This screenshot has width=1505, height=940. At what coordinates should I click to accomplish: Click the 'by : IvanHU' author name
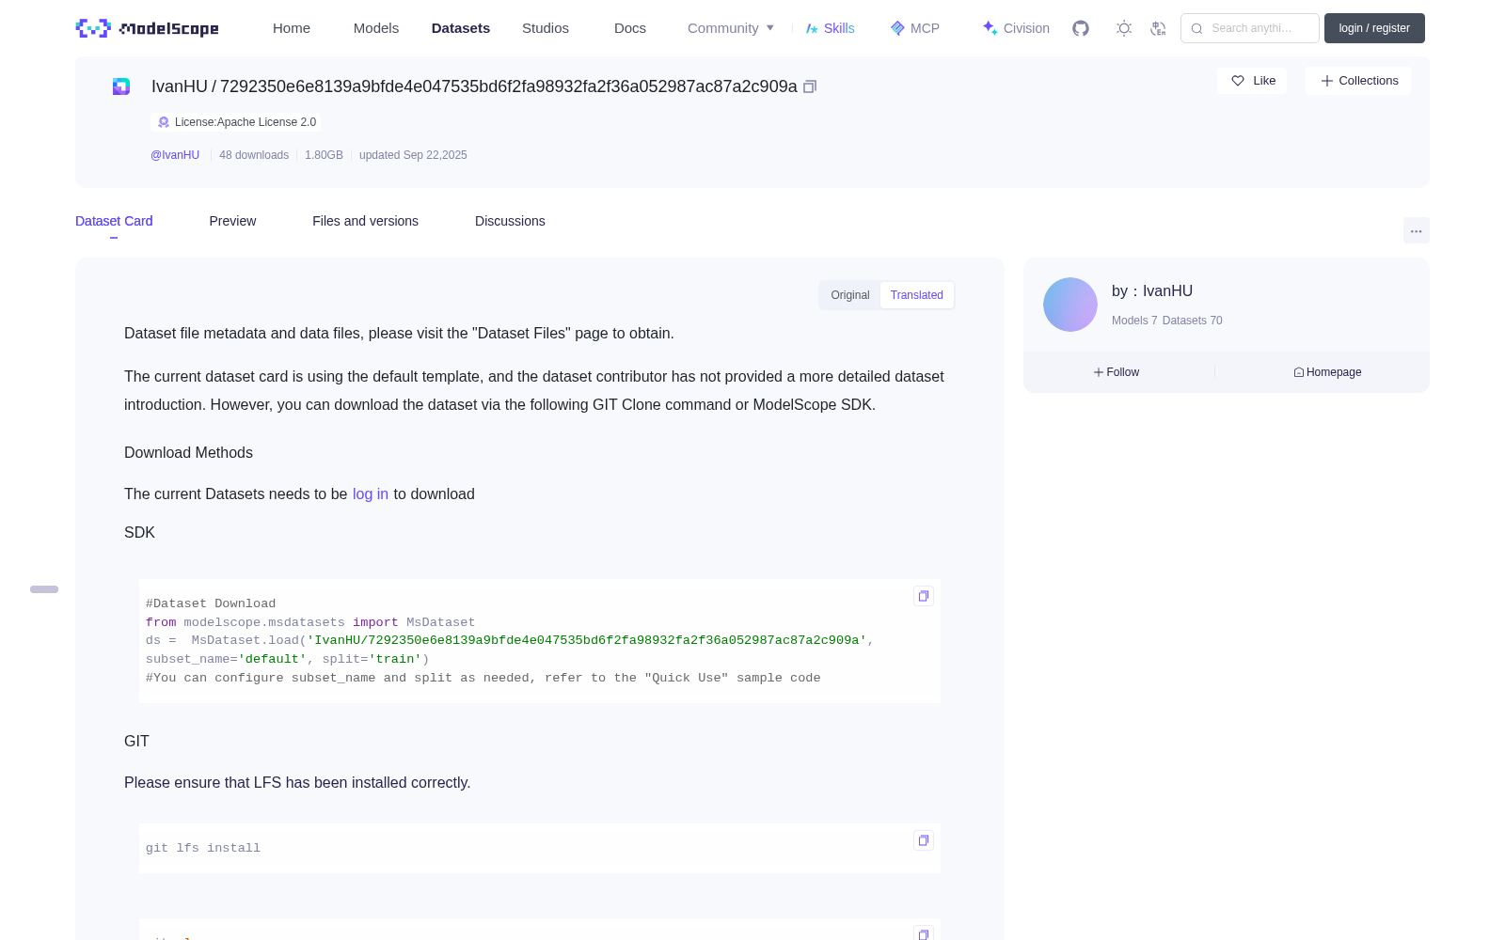click(1152, 291)
